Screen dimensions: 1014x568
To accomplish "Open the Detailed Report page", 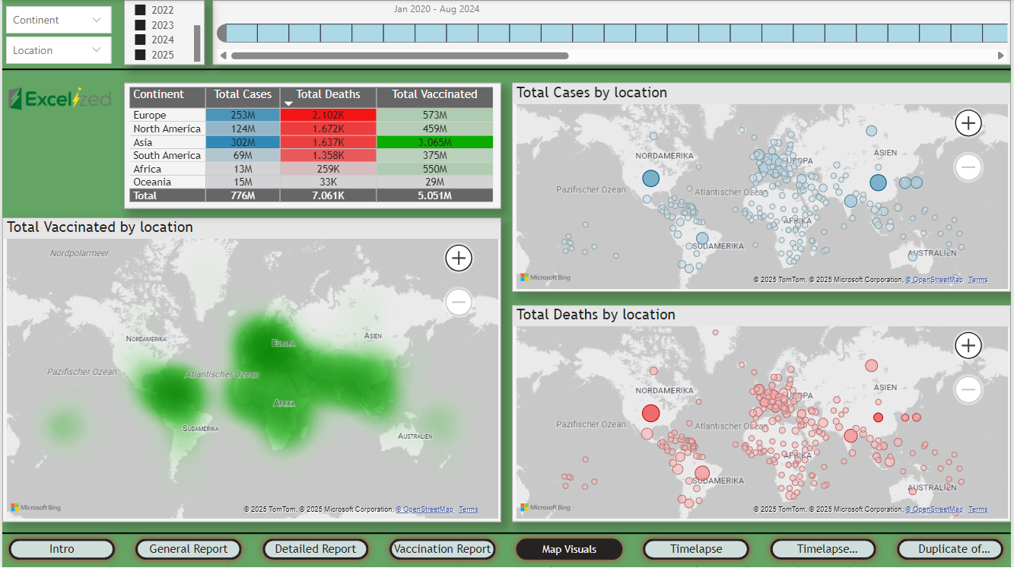I will pos(316,549).
